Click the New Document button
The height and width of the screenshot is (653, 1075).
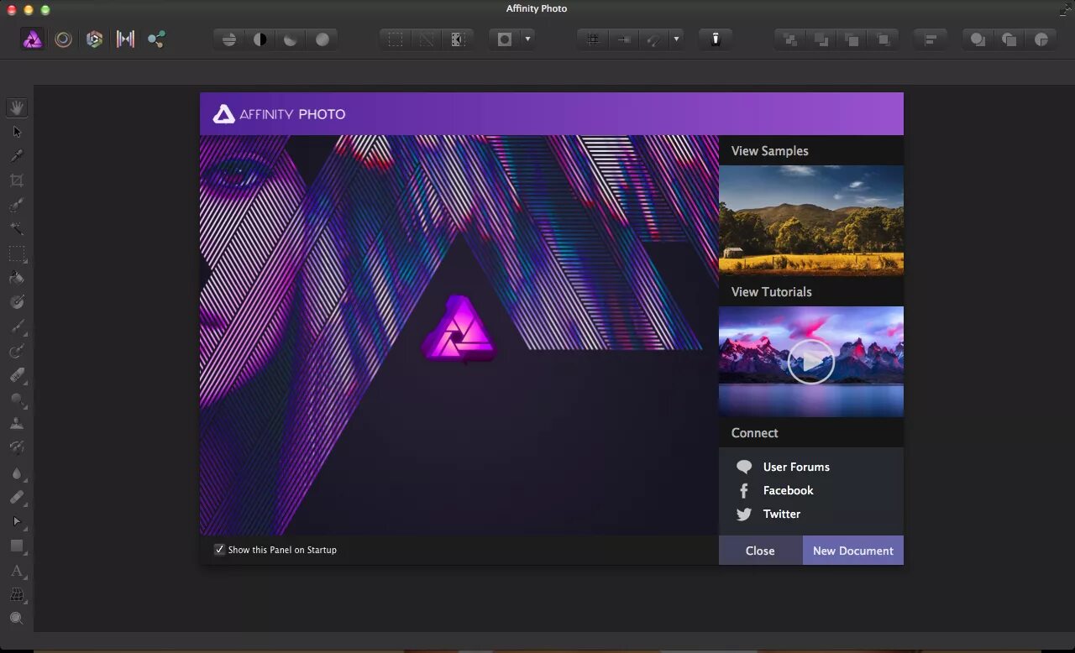853,551
